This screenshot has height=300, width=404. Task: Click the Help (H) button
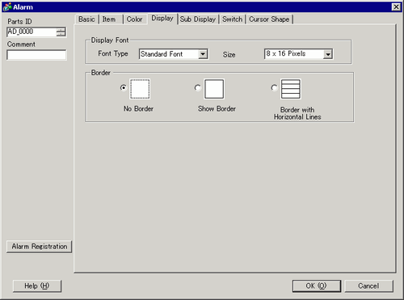37,285
